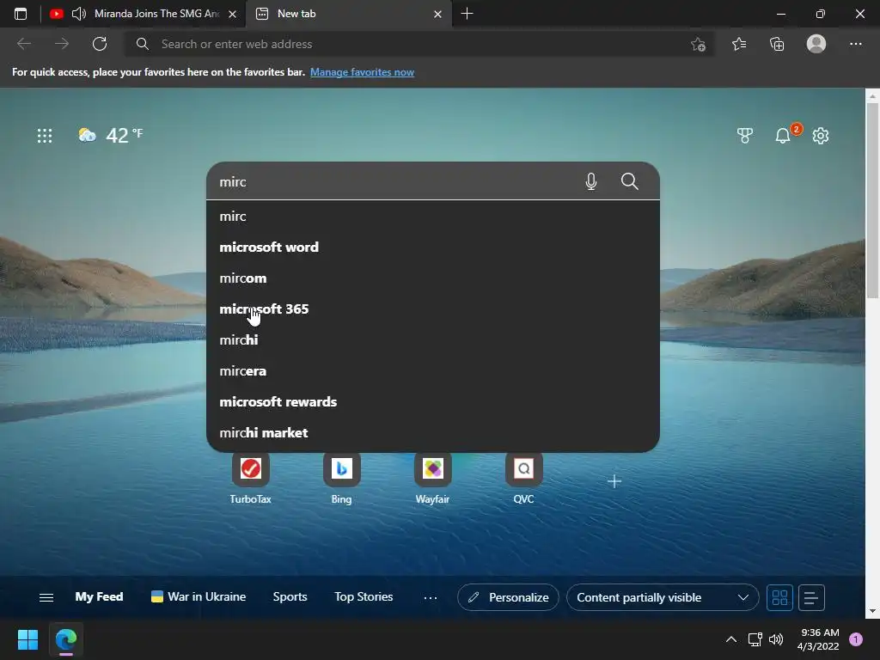Choose the mircom suggestion
This screenshot has height=660, width=880.
click(433, 278)
